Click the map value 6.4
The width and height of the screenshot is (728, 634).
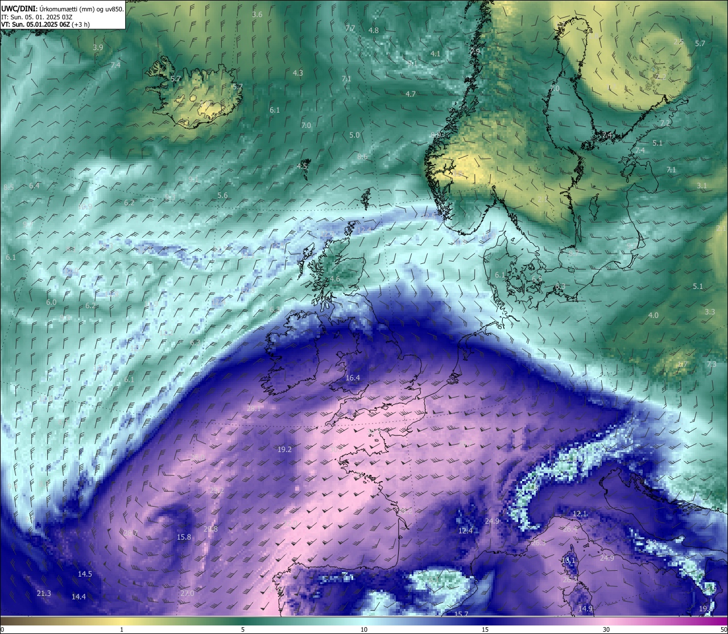[34, 186]
